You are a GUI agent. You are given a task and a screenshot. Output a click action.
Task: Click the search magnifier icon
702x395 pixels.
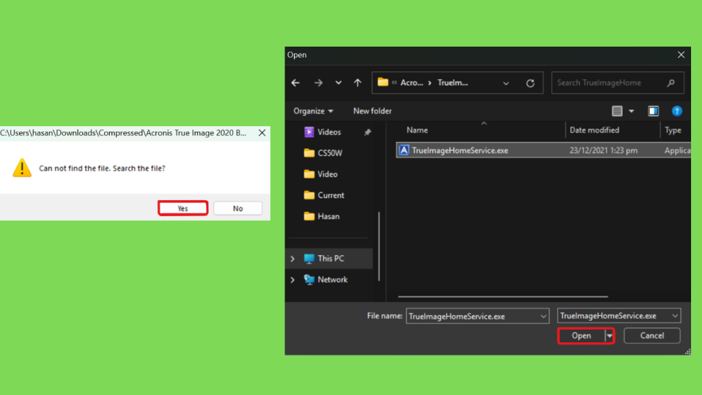pos(670,83)
